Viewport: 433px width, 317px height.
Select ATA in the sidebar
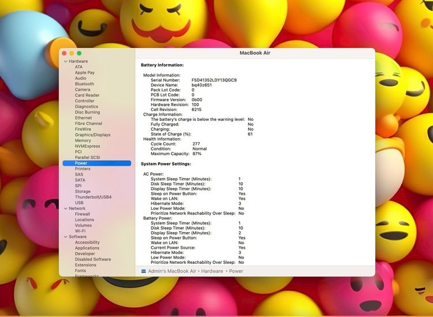point(79,67)
